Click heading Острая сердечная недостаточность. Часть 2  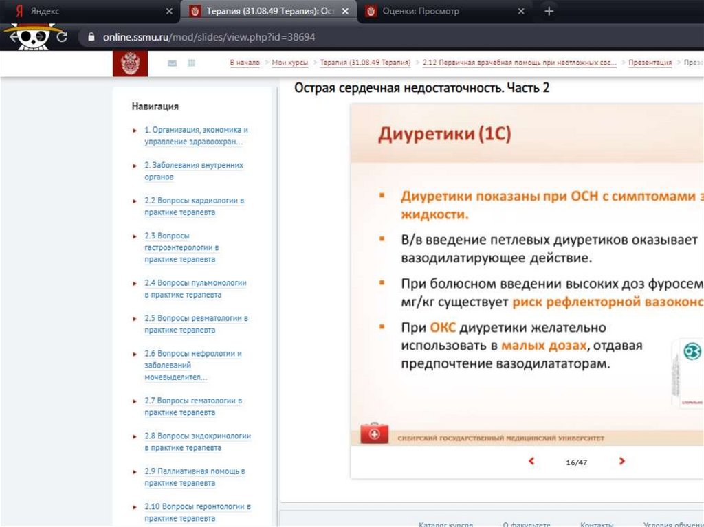421,88
